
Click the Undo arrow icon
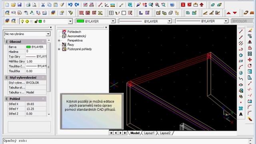pyautogui.click(x=70, y=5)
